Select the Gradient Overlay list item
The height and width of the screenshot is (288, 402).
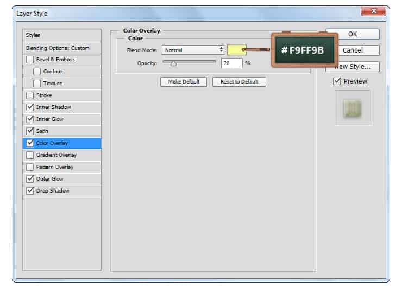tap(56, 155)
